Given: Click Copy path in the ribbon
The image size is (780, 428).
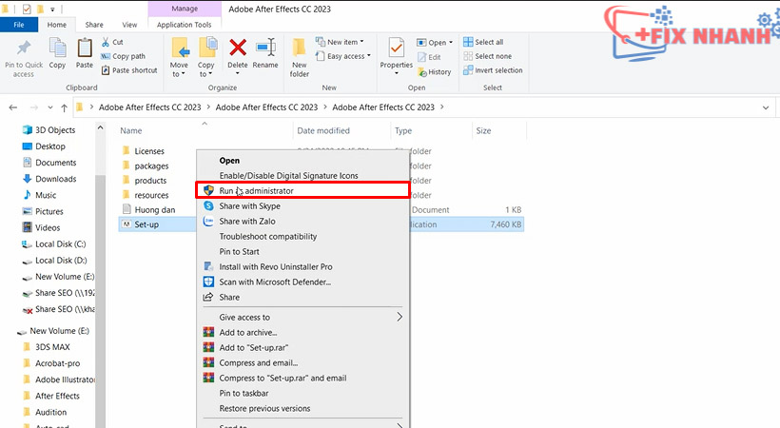Looking at the screenshot, I should (123, 56).
